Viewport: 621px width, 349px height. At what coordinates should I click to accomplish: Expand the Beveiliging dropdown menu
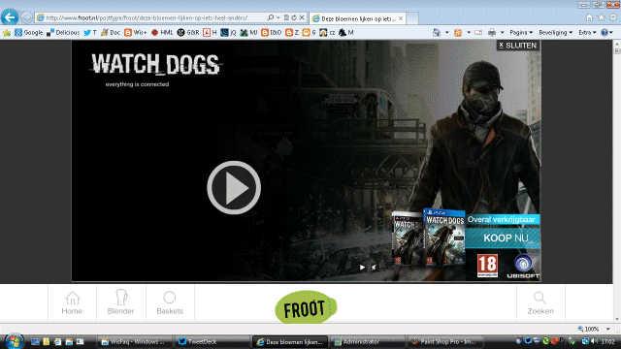tap(556, 32)
